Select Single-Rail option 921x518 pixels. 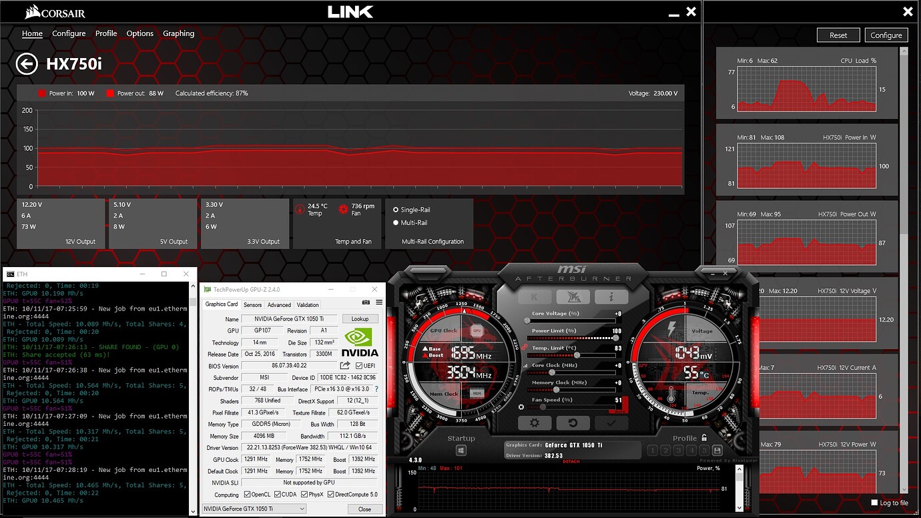(396, 210)
